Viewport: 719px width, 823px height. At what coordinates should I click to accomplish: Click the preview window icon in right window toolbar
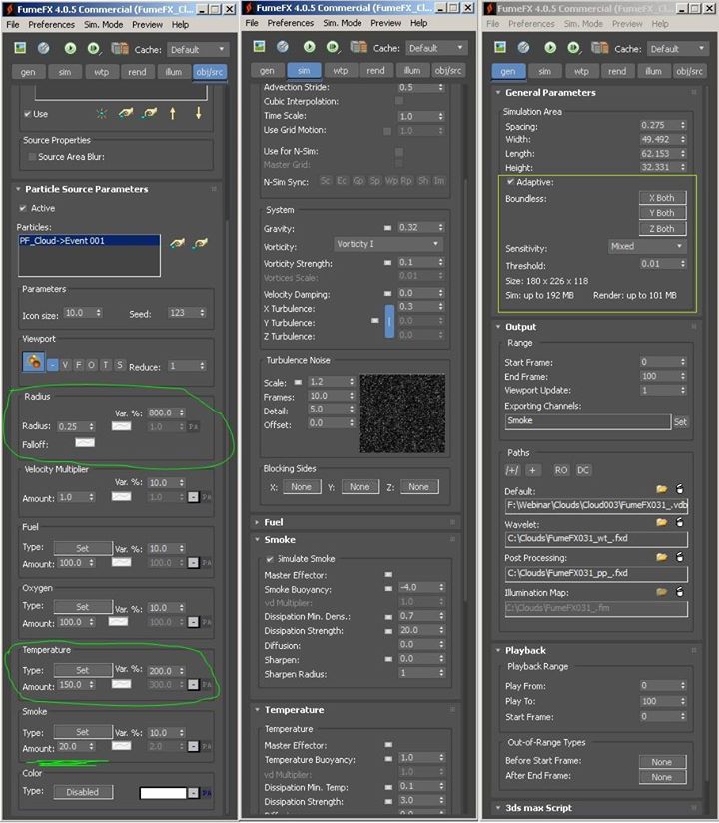tap(500, 47)
